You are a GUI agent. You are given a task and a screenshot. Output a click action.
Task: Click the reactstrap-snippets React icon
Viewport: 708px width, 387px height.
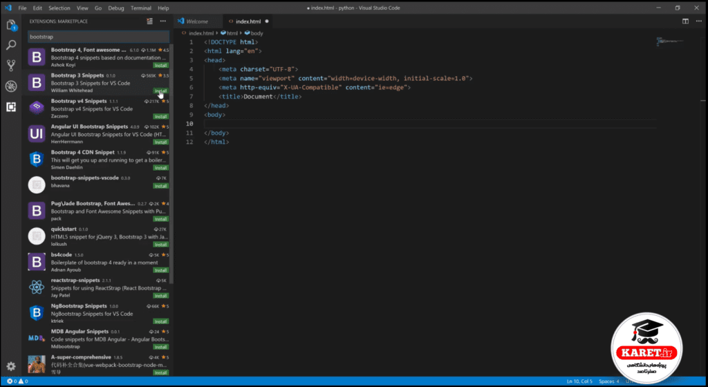coord(37,287)
